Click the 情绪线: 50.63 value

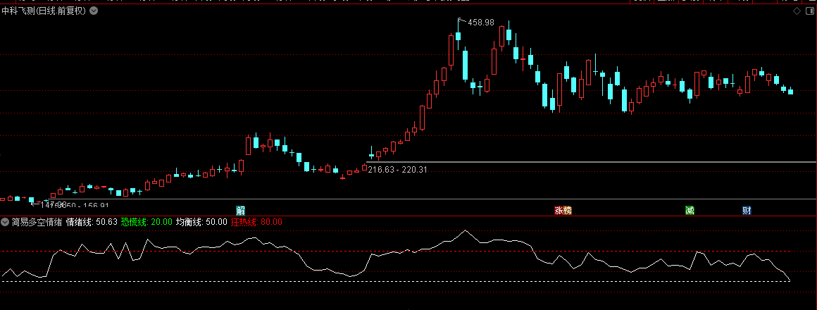coord(92,222)
